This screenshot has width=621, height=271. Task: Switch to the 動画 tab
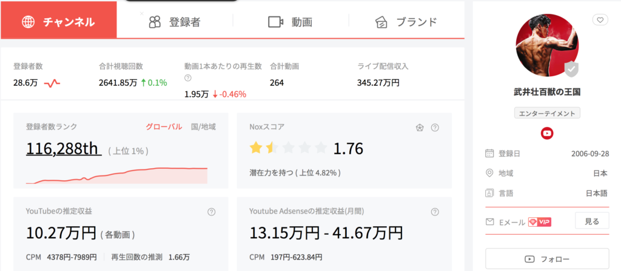click(x=290, y=22)
